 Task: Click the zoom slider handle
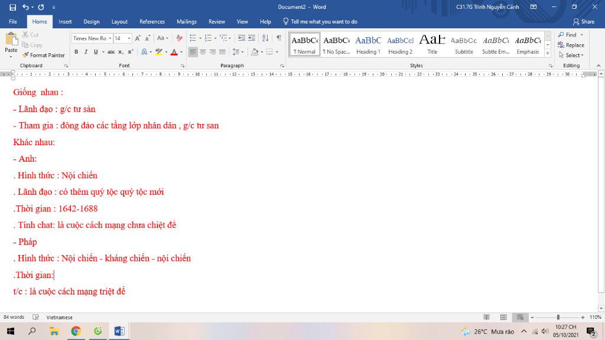pos(558,317)
